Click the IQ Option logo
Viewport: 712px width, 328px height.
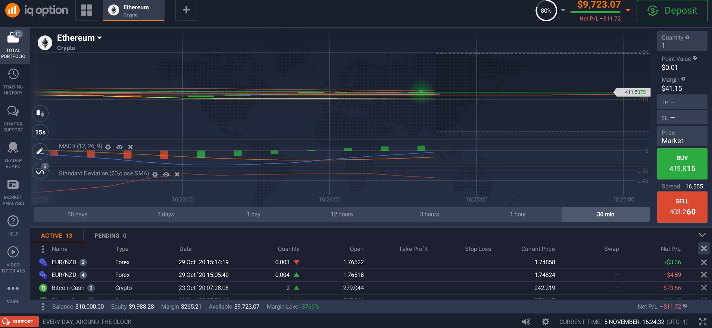click(37, 10)
